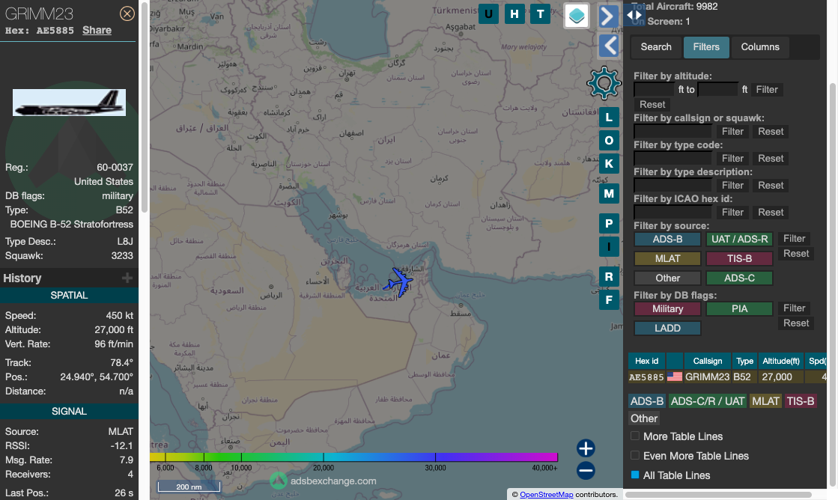Open the B-52 aircraft photo thumbnail

pyautogui.click(x=70, y=103)
